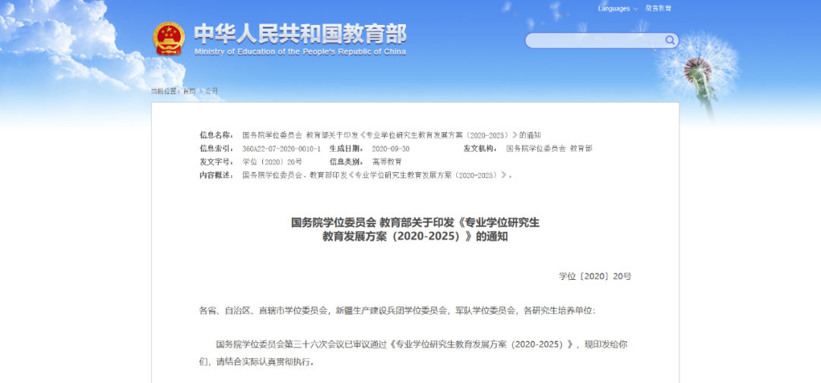This screenshot has width=821, height=383.
Task: Click the bold document title heading
Action: point(415,229)
